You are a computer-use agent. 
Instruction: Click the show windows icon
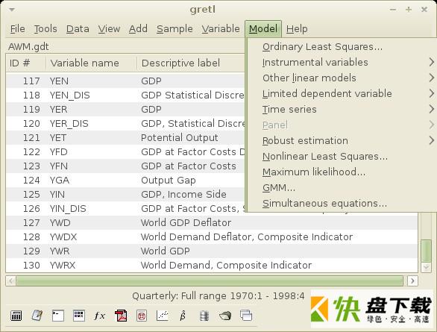[246, 316]
